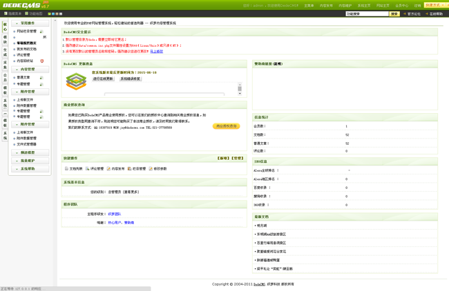
Task: Expand the 系统帮助 menu section
Action: [x=30, y=169]
